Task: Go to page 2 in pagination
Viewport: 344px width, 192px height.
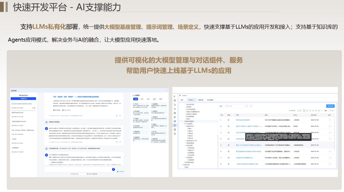Action: coord(307,111)
